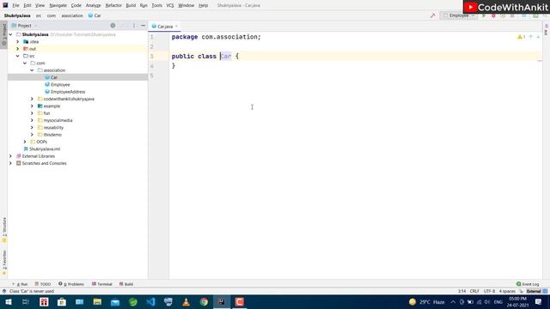This screenshot has height=309, width=550.
Task: Open notification center icon
Action: (538, 301)
